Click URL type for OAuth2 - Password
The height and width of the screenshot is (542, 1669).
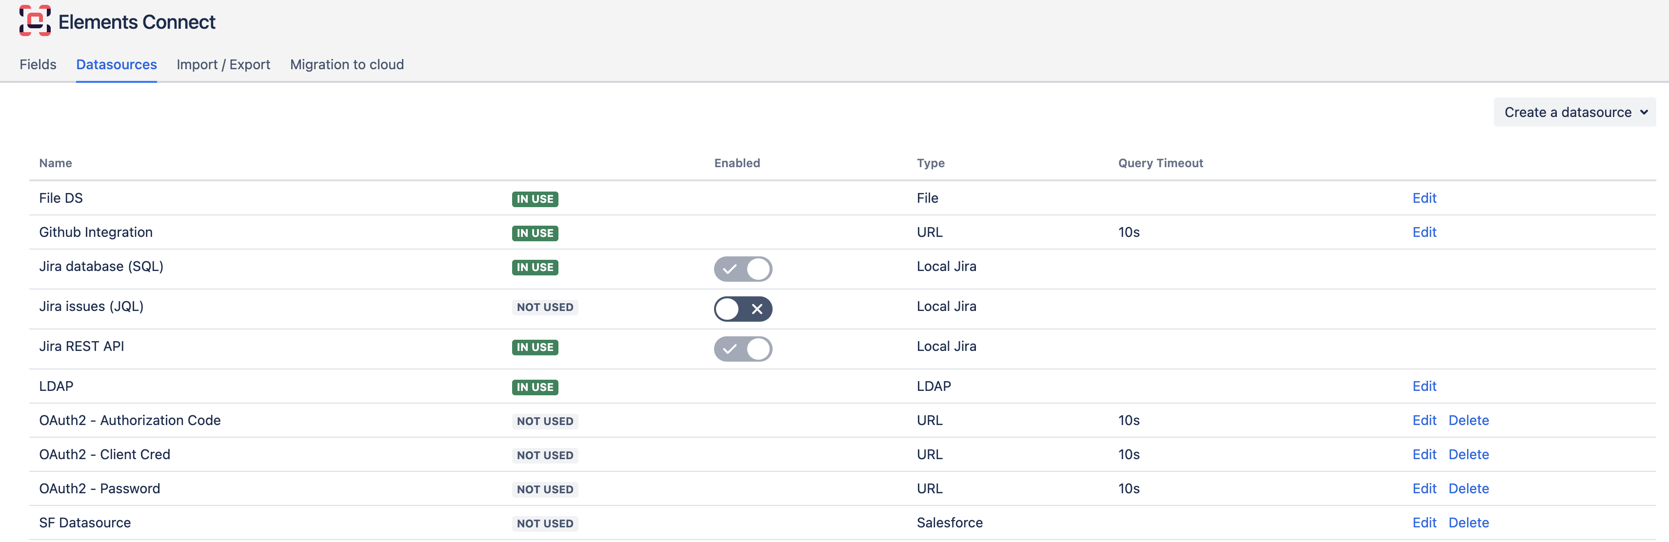pyautogui.click(x=930, y=489)
